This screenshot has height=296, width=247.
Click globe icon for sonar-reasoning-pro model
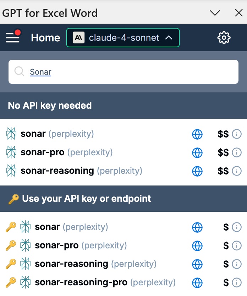[197, 282]
